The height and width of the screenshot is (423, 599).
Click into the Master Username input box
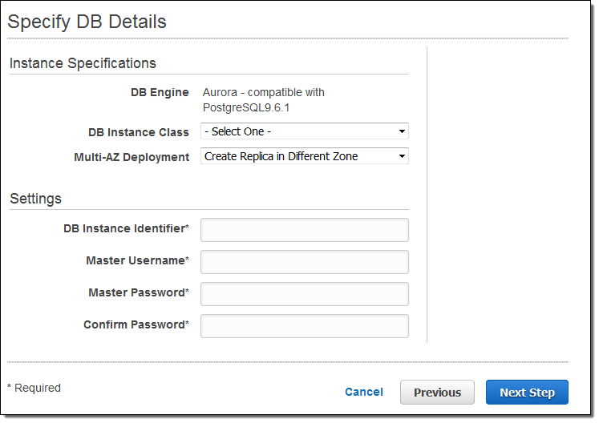pyautogui.click(x=304, y=262)
